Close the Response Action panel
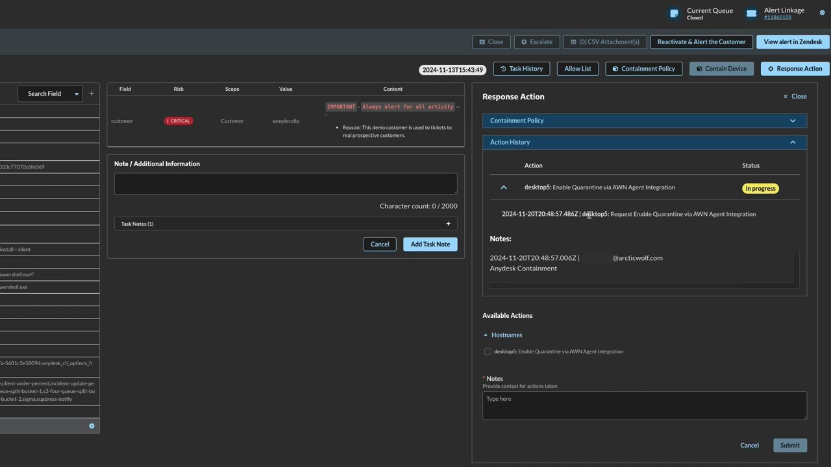Viewport: 831px width, 467px height. (x=795, y=97)
